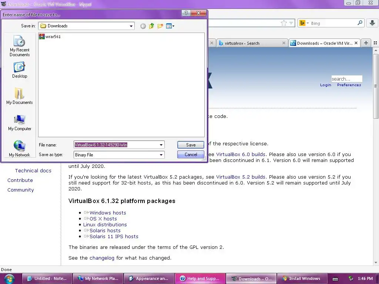
Task: Open a new browser tab
Action: click(x=366, y=43)
